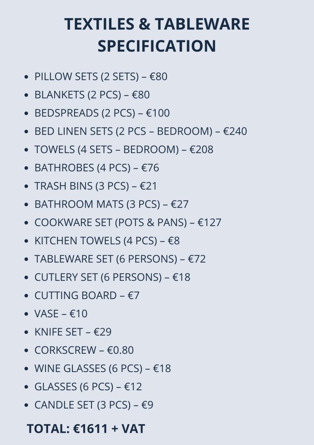Image resolution: width=314 pixels, height=445 pixels.
Task: Click the Tableware Set €72 entry
Action: [120, 259]
